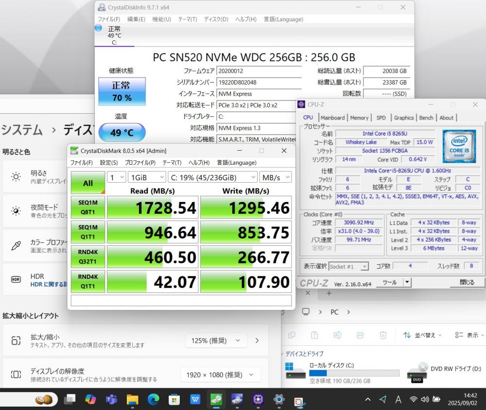Launch Copilot from the taskbar

click(90, 399)
